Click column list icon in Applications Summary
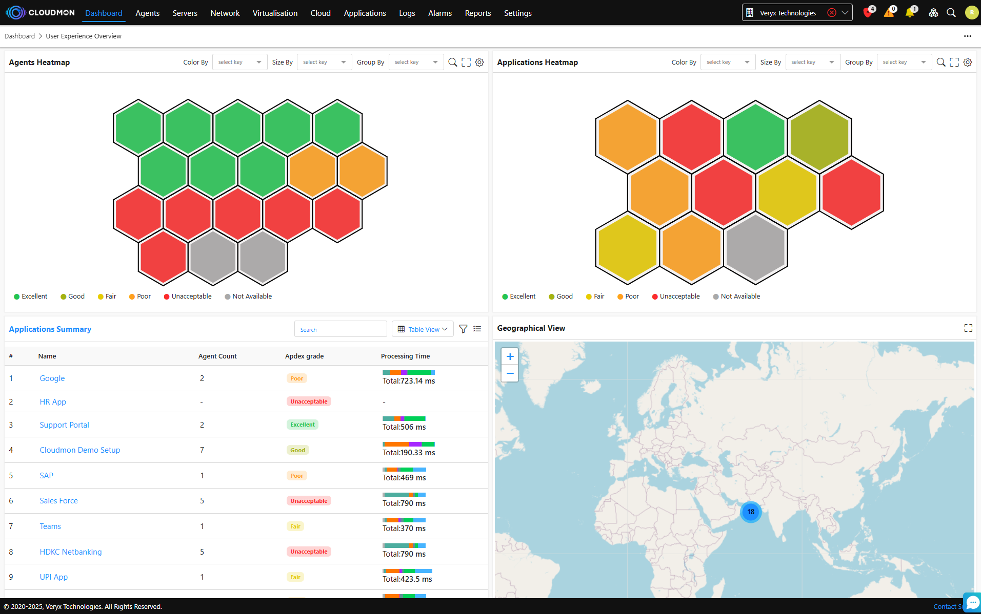This screenshot has width=981, height=614. pos(477,329)
